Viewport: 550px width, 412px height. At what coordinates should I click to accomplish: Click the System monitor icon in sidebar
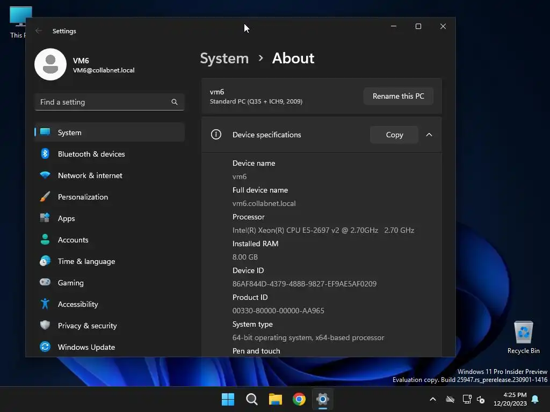click(45, 132)
